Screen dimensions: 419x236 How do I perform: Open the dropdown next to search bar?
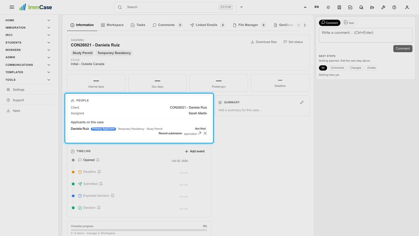pos(241,7)
